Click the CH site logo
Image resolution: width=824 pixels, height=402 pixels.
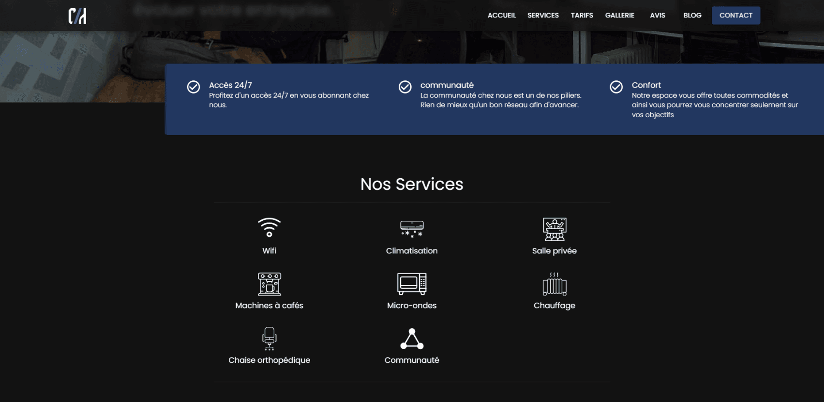click(x=77, y=16)
